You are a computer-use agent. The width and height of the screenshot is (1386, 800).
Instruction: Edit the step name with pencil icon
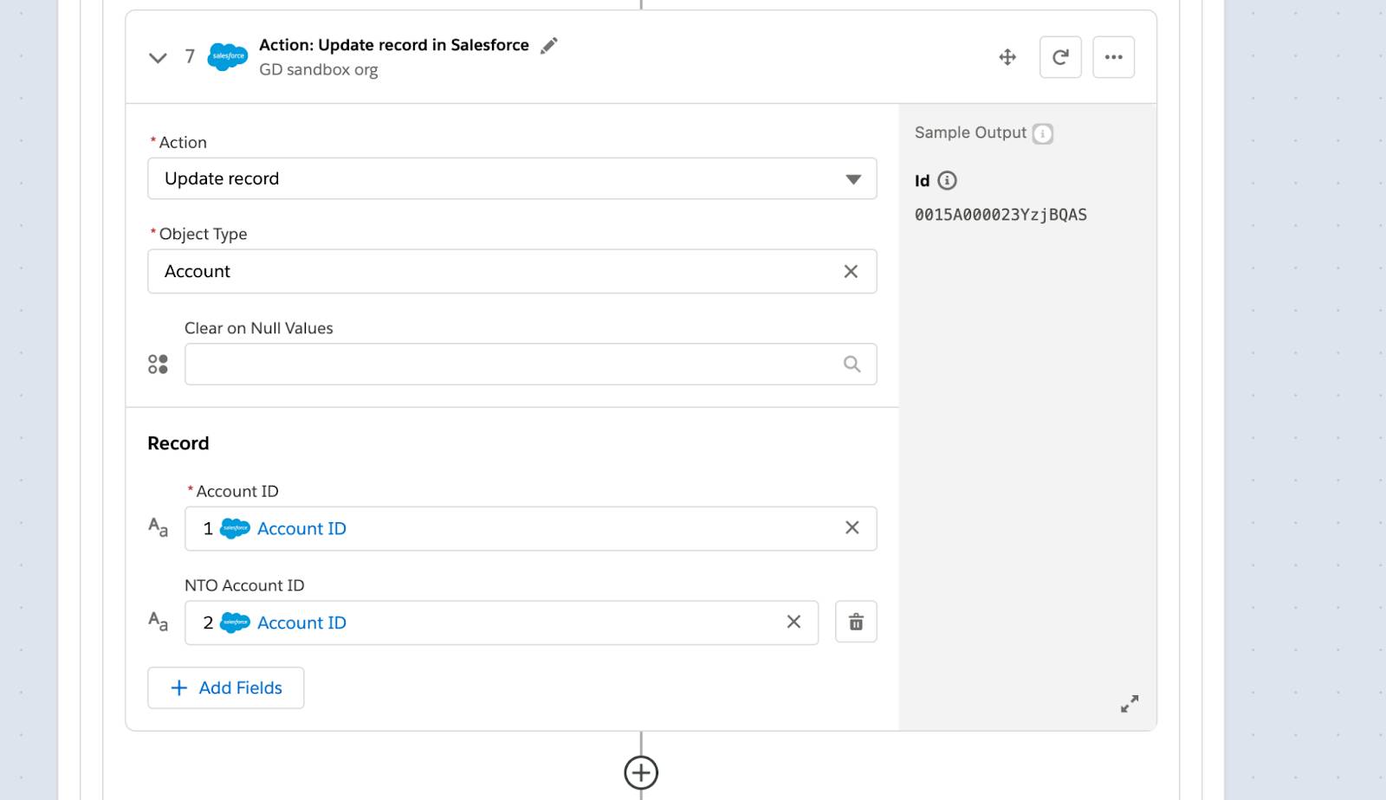click(x=548, y=46)
